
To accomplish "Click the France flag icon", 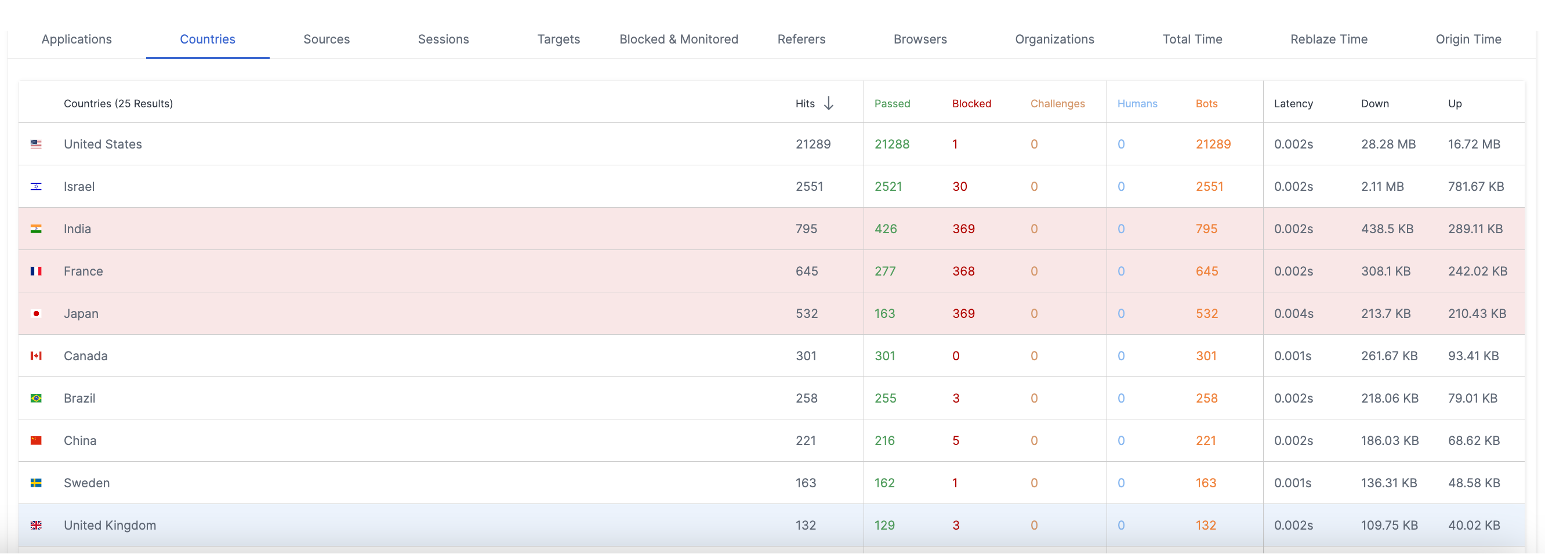I will [36, 271].
